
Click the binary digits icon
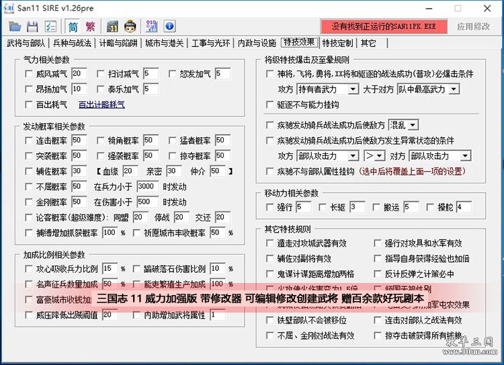(x=151, y=26)
